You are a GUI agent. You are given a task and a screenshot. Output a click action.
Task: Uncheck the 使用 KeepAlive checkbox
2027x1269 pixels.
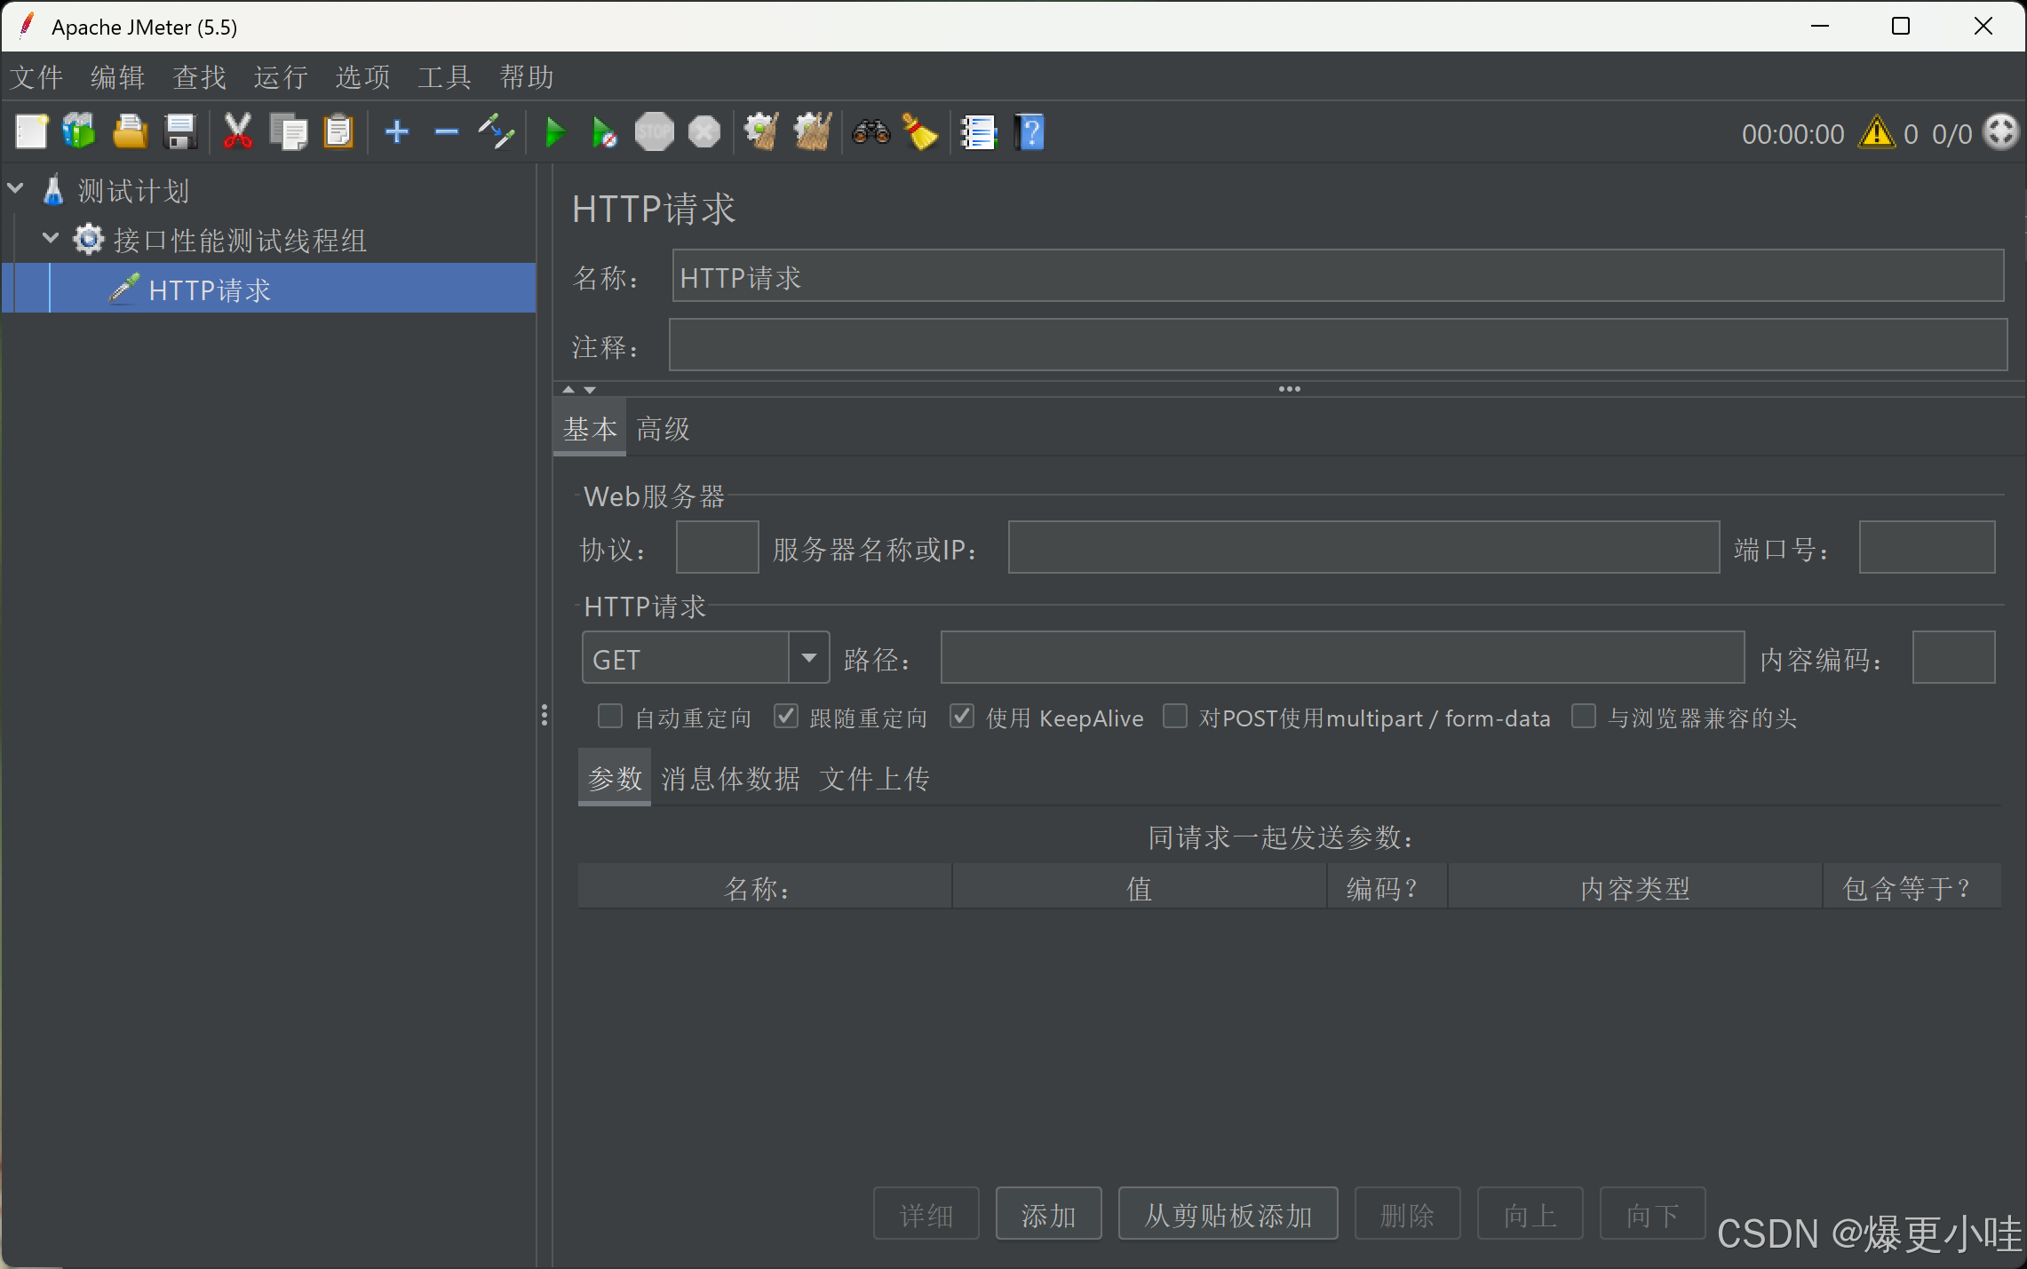962,717
